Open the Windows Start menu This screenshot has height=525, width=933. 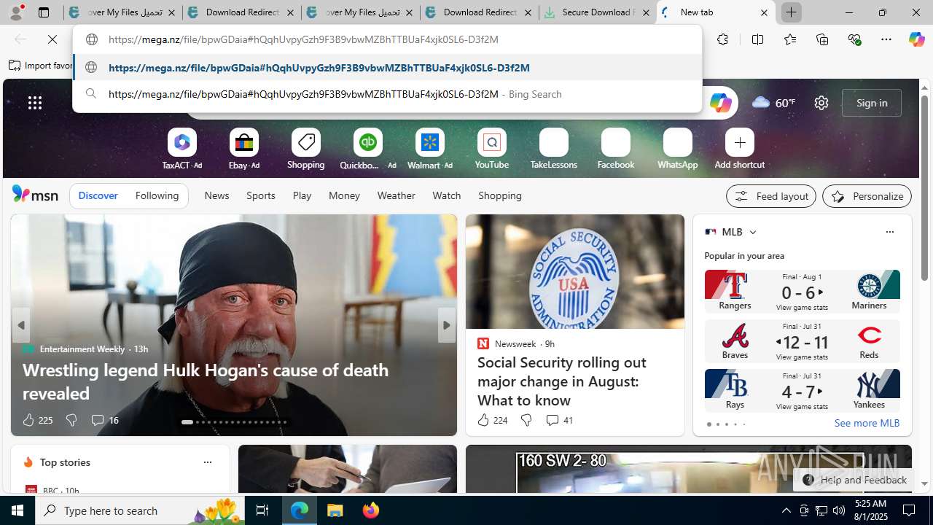[x=17, y=510]
